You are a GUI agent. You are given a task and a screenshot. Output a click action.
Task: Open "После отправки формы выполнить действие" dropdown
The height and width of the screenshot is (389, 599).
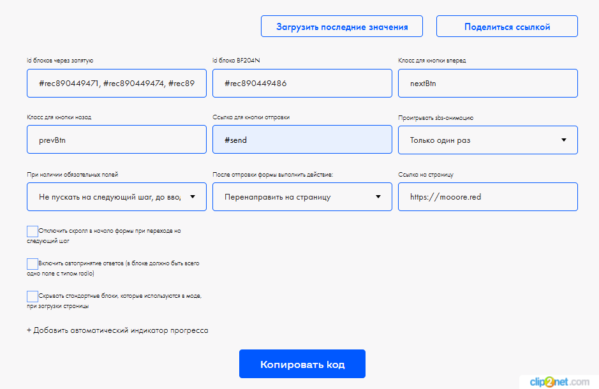click(302, 197)
